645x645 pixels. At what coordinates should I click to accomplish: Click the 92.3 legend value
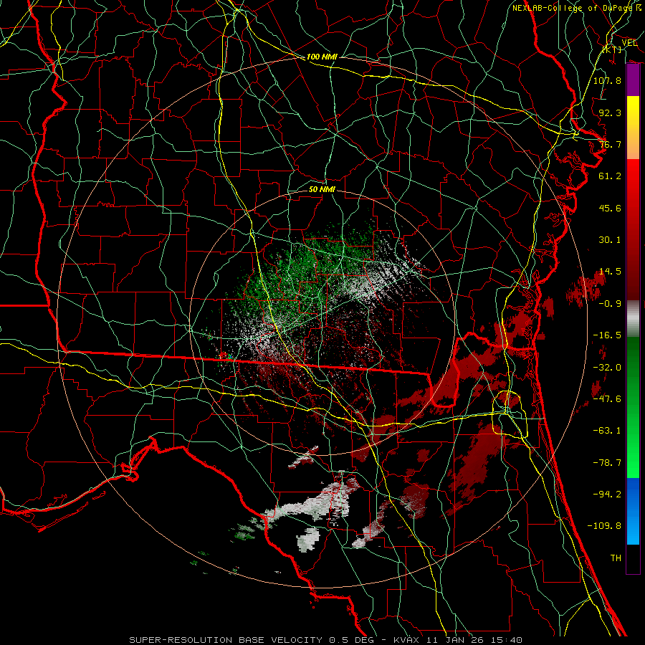(x=610, y=113)
